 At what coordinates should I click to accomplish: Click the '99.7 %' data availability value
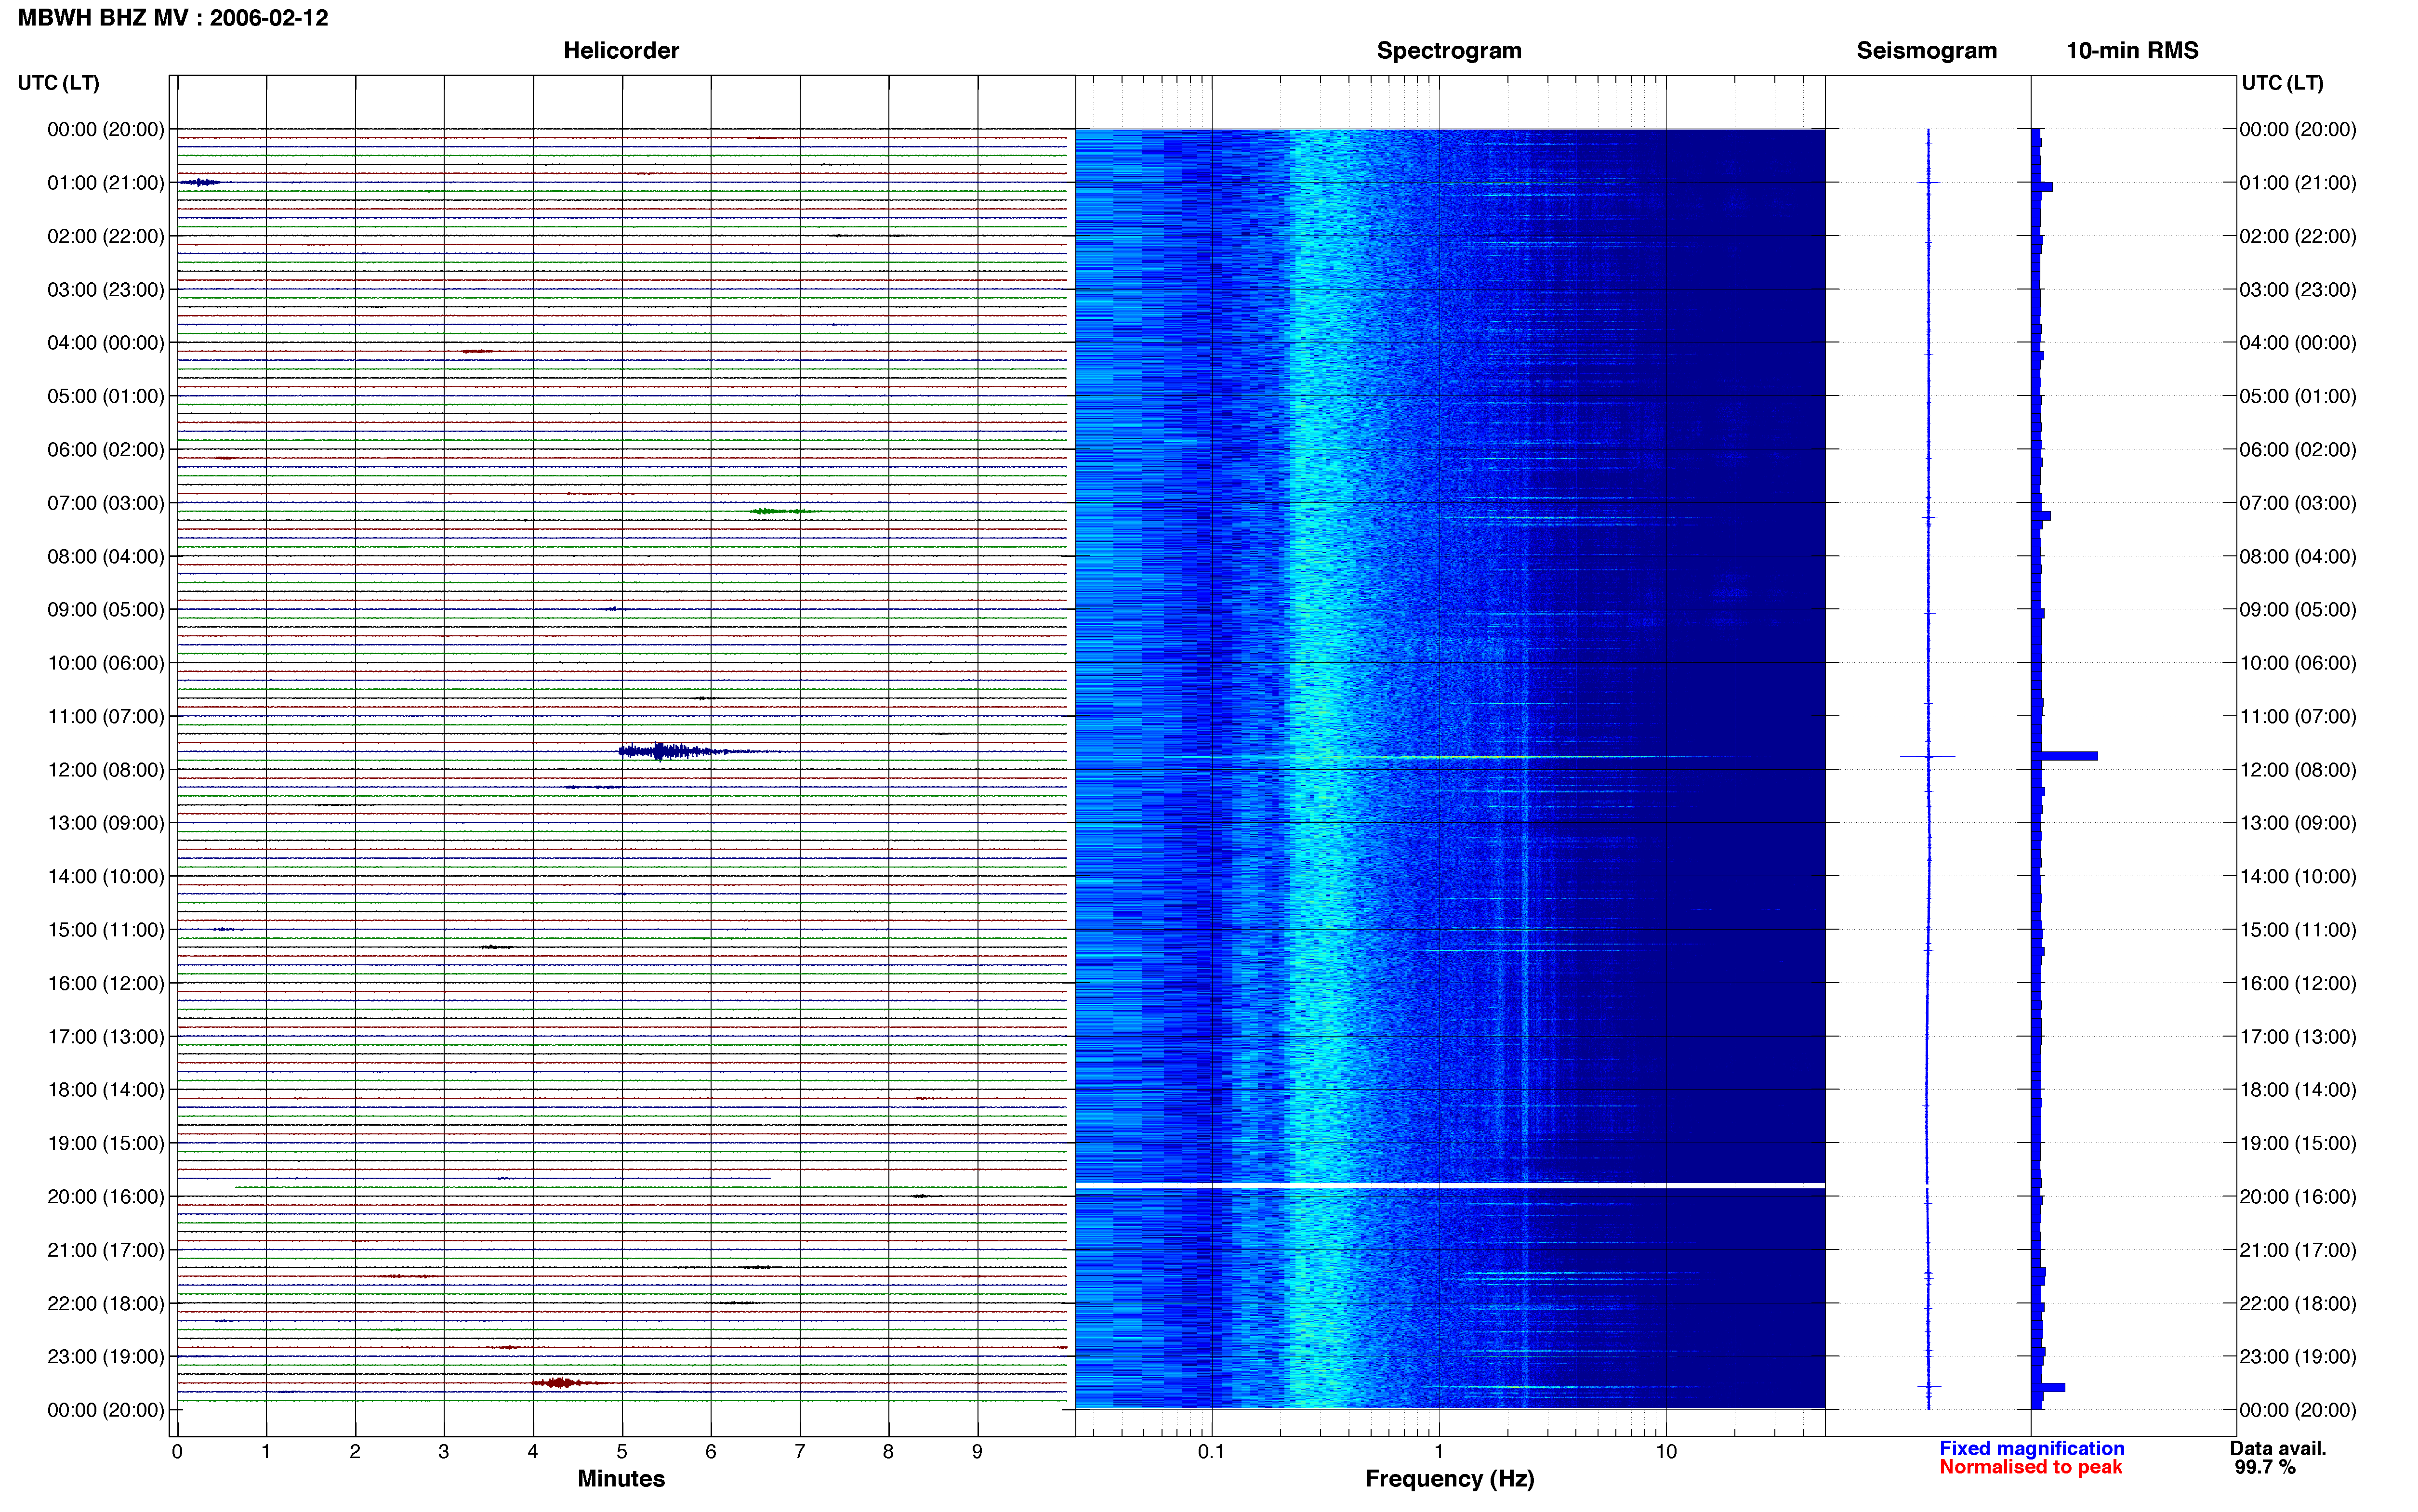(x=2265, y=1467)
